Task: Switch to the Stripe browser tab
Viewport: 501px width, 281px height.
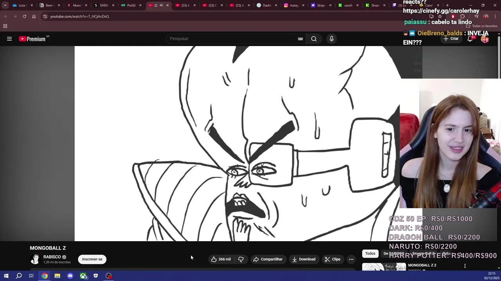Action: (321, 5)
